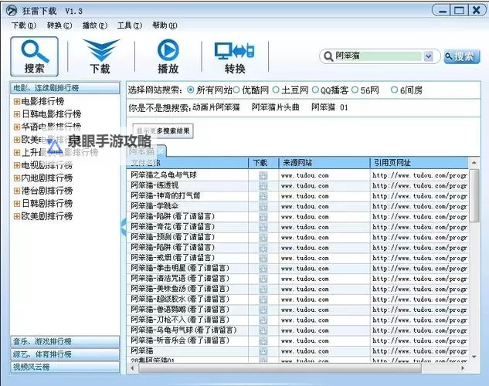This screenshot has width=489, height=386.
Task: Open the 转换(C) menu
Action: (x=59, y=25)
